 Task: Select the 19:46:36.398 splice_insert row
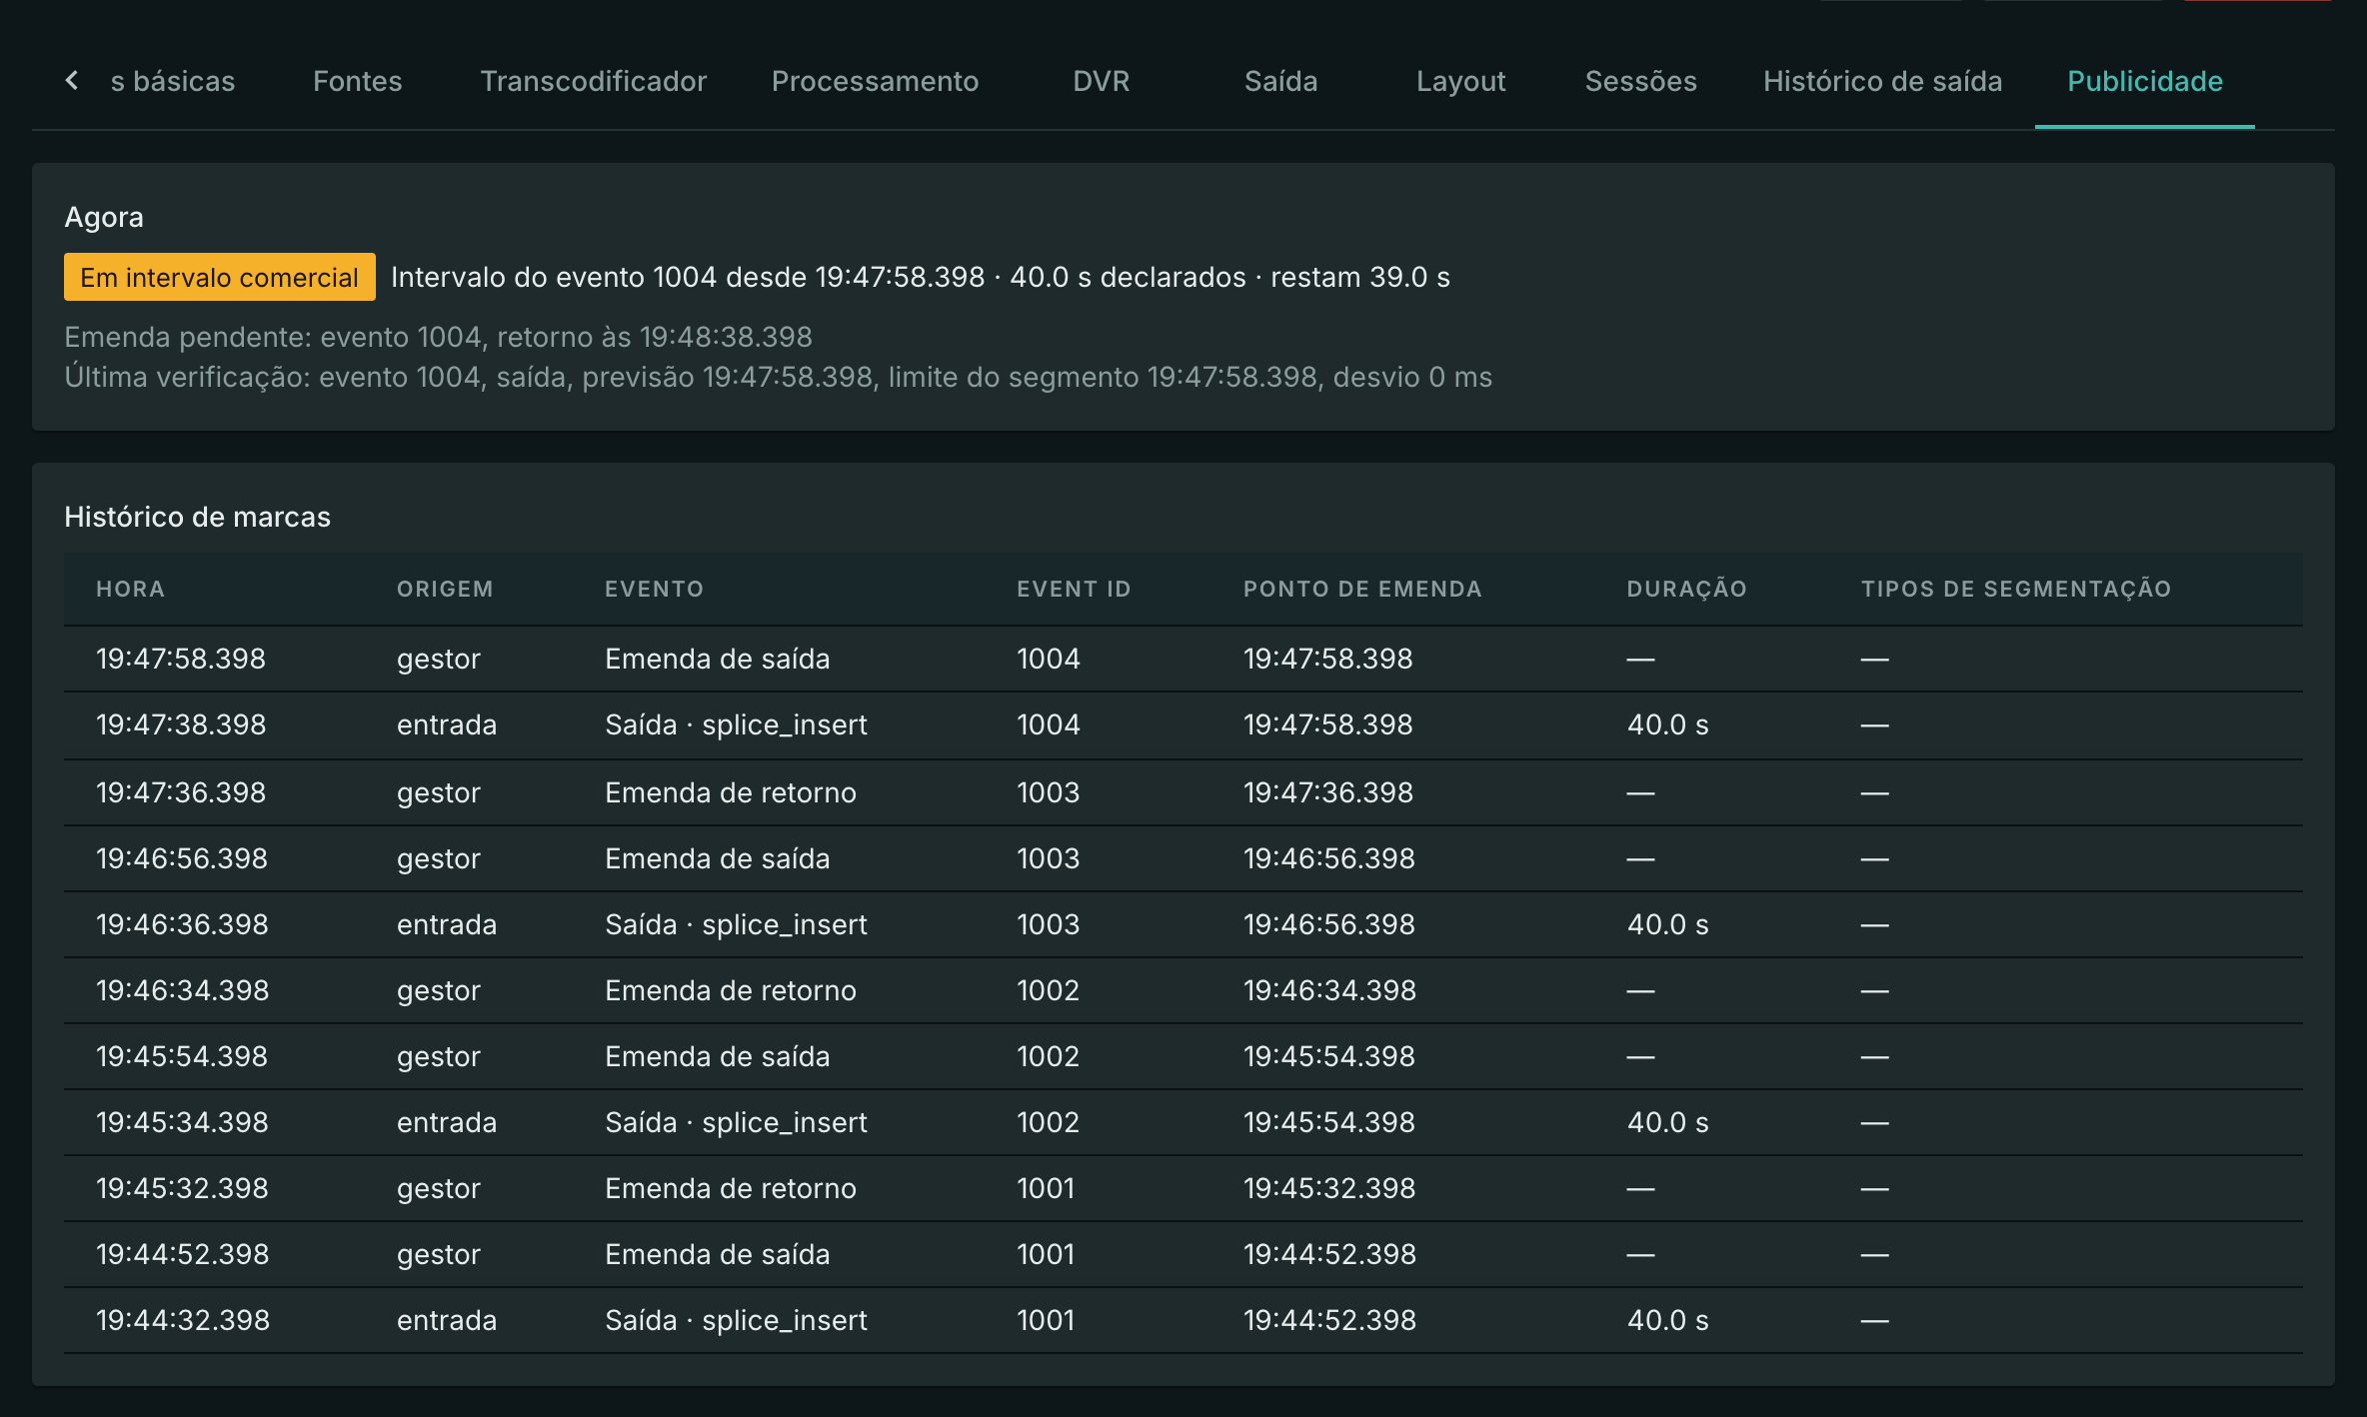(1183, 924)
